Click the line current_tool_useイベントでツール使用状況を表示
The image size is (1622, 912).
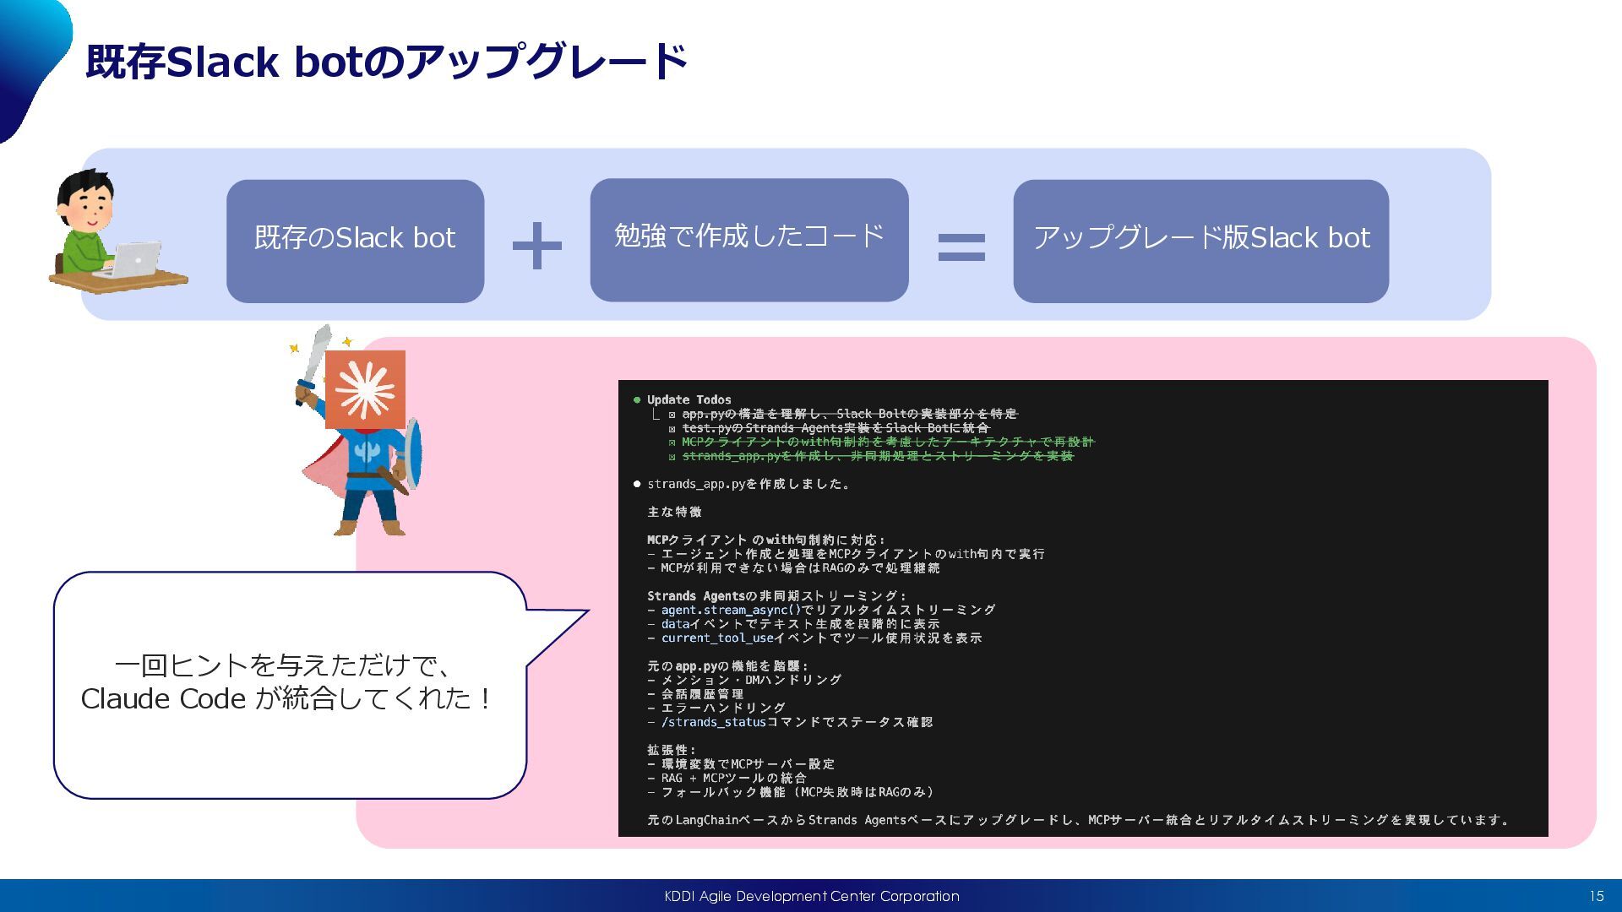click(x=815, y=638)
